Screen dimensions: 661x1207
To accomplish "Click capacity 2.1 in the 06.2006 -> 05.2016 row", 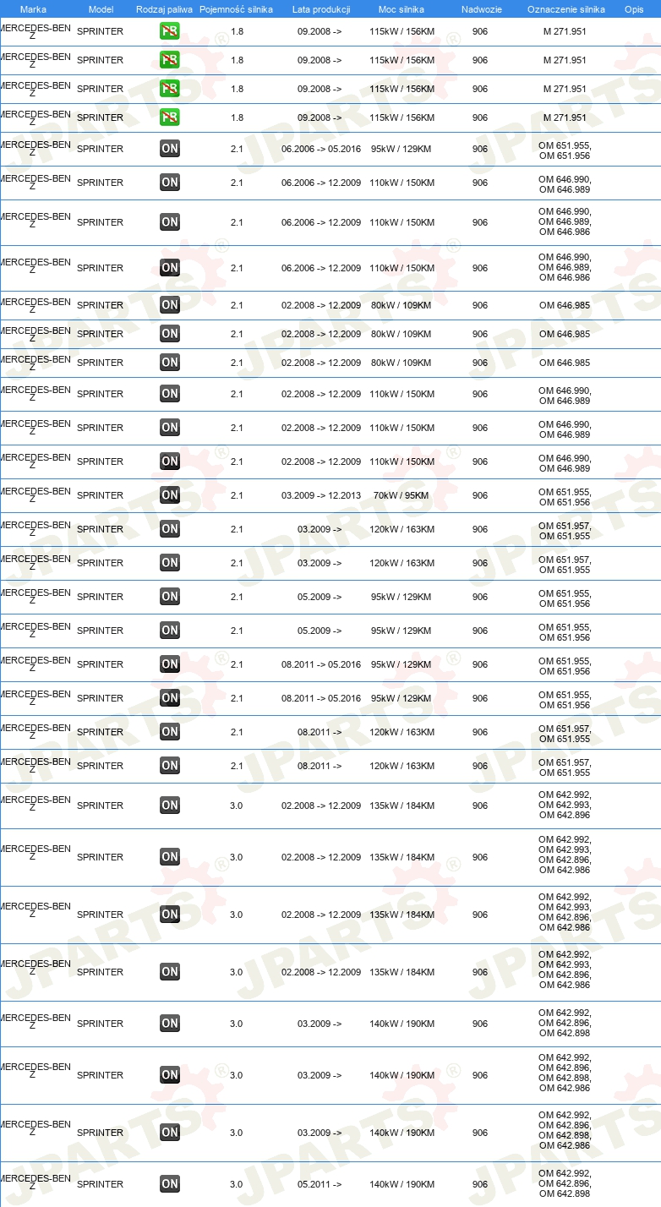I will coord(237,149).
